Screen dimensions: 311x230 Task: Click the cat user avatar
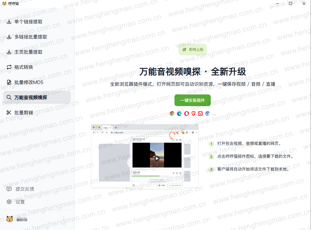click(x=10, y=219)
